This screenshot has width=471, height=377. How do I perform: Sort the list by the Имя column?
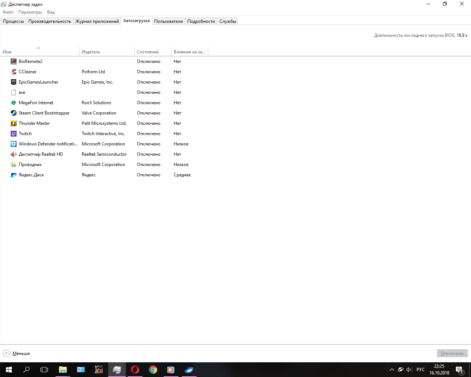pos(7,52)
